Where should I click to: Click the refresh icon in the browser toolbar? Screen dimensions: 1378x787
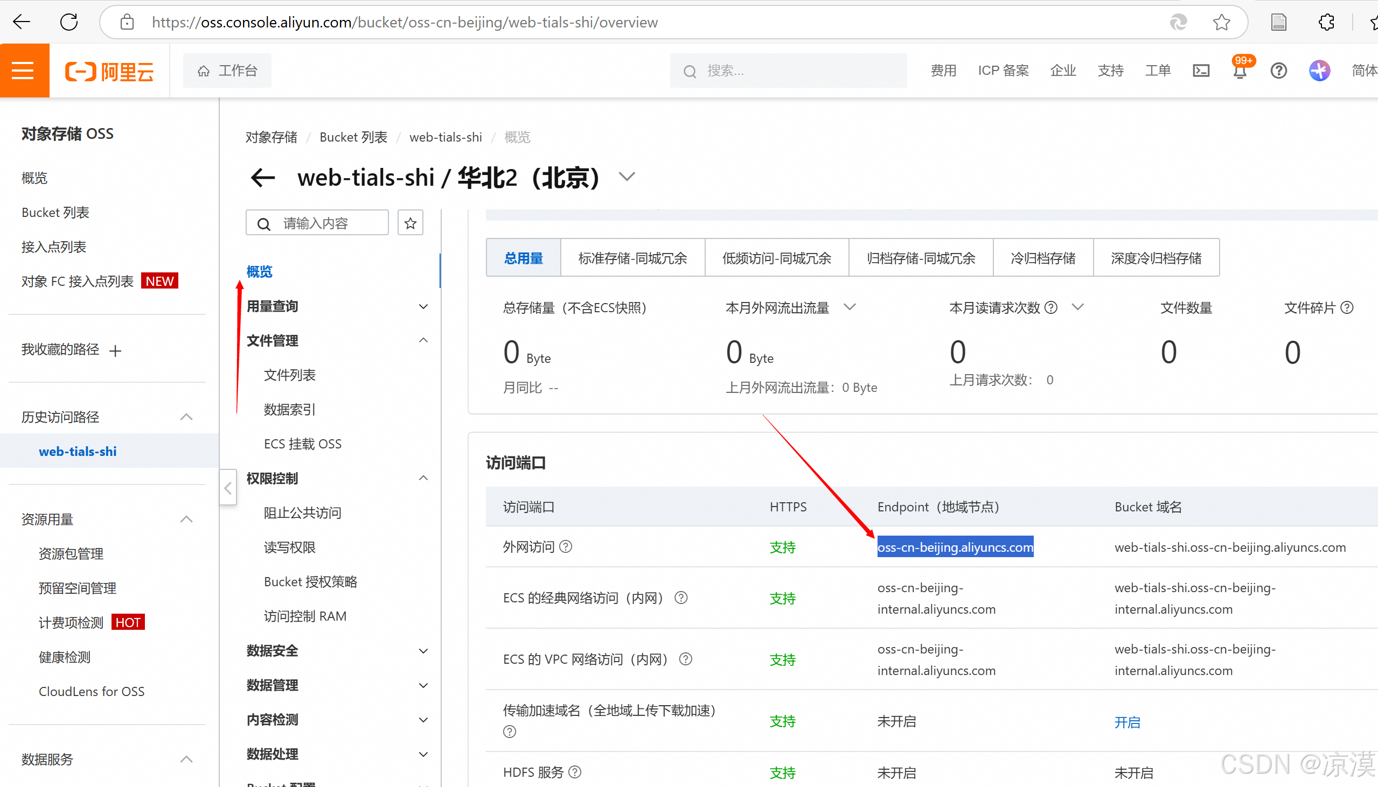68,22
